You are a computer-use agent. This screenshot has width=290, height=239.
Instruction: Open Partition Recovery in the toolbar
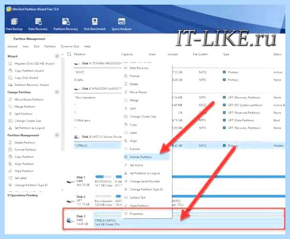(65, 24)
